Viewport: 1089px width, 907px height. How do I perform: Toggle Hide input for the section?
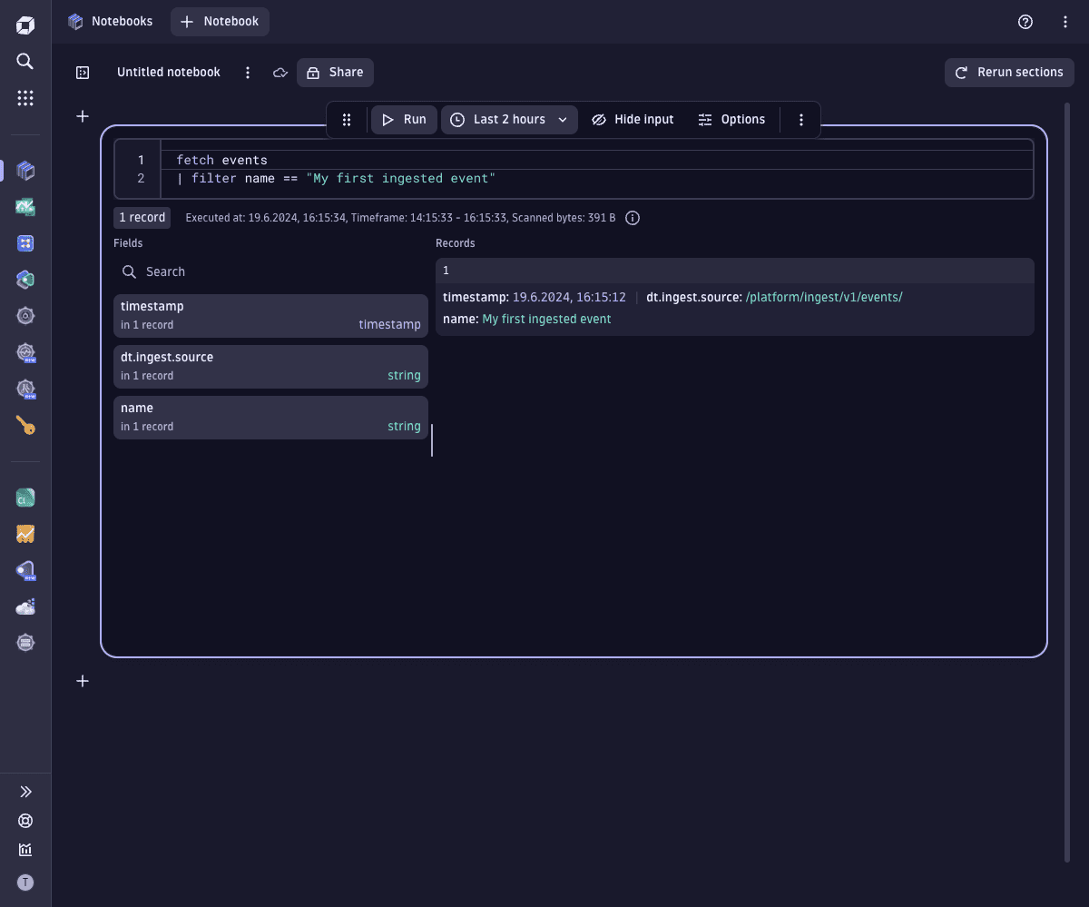click(633, 119)
